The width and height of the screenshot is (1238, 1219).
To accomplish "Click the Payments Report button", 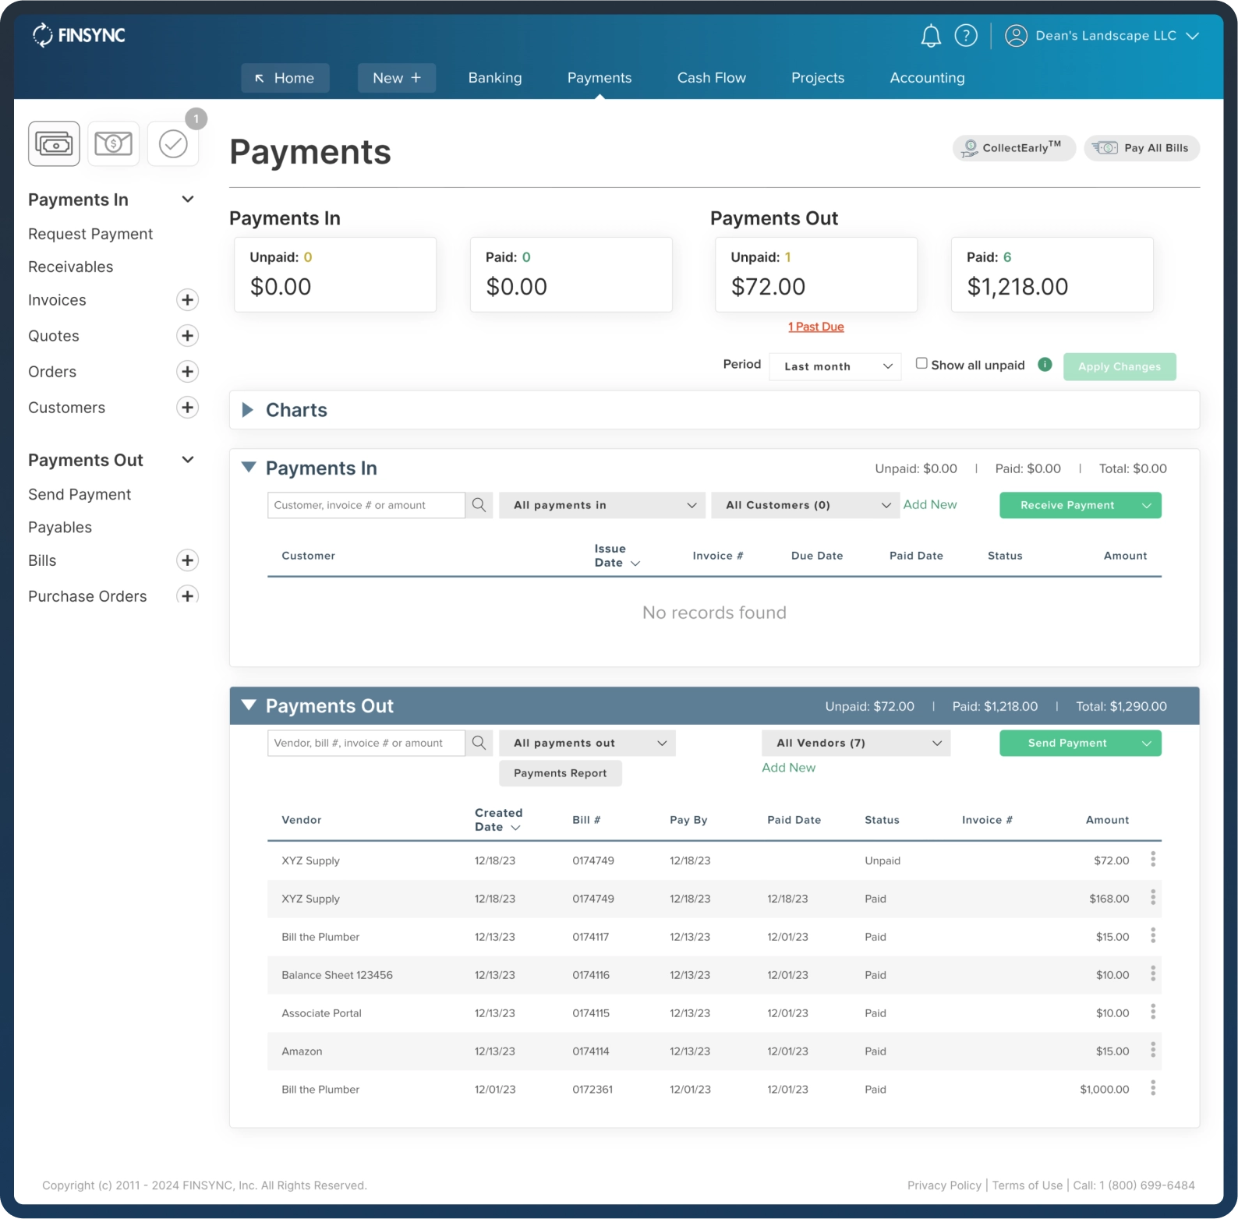I will click(x=560, y=773).
